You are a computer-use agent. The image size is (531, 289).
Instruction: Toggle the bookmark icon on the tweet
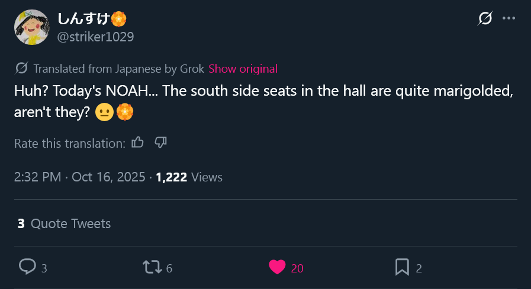coord(402,267)
